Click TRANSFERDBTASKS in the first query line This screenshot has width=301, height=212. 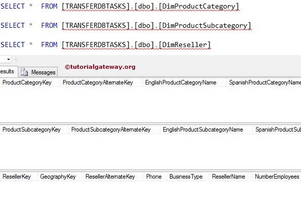[x=96, y=7]
